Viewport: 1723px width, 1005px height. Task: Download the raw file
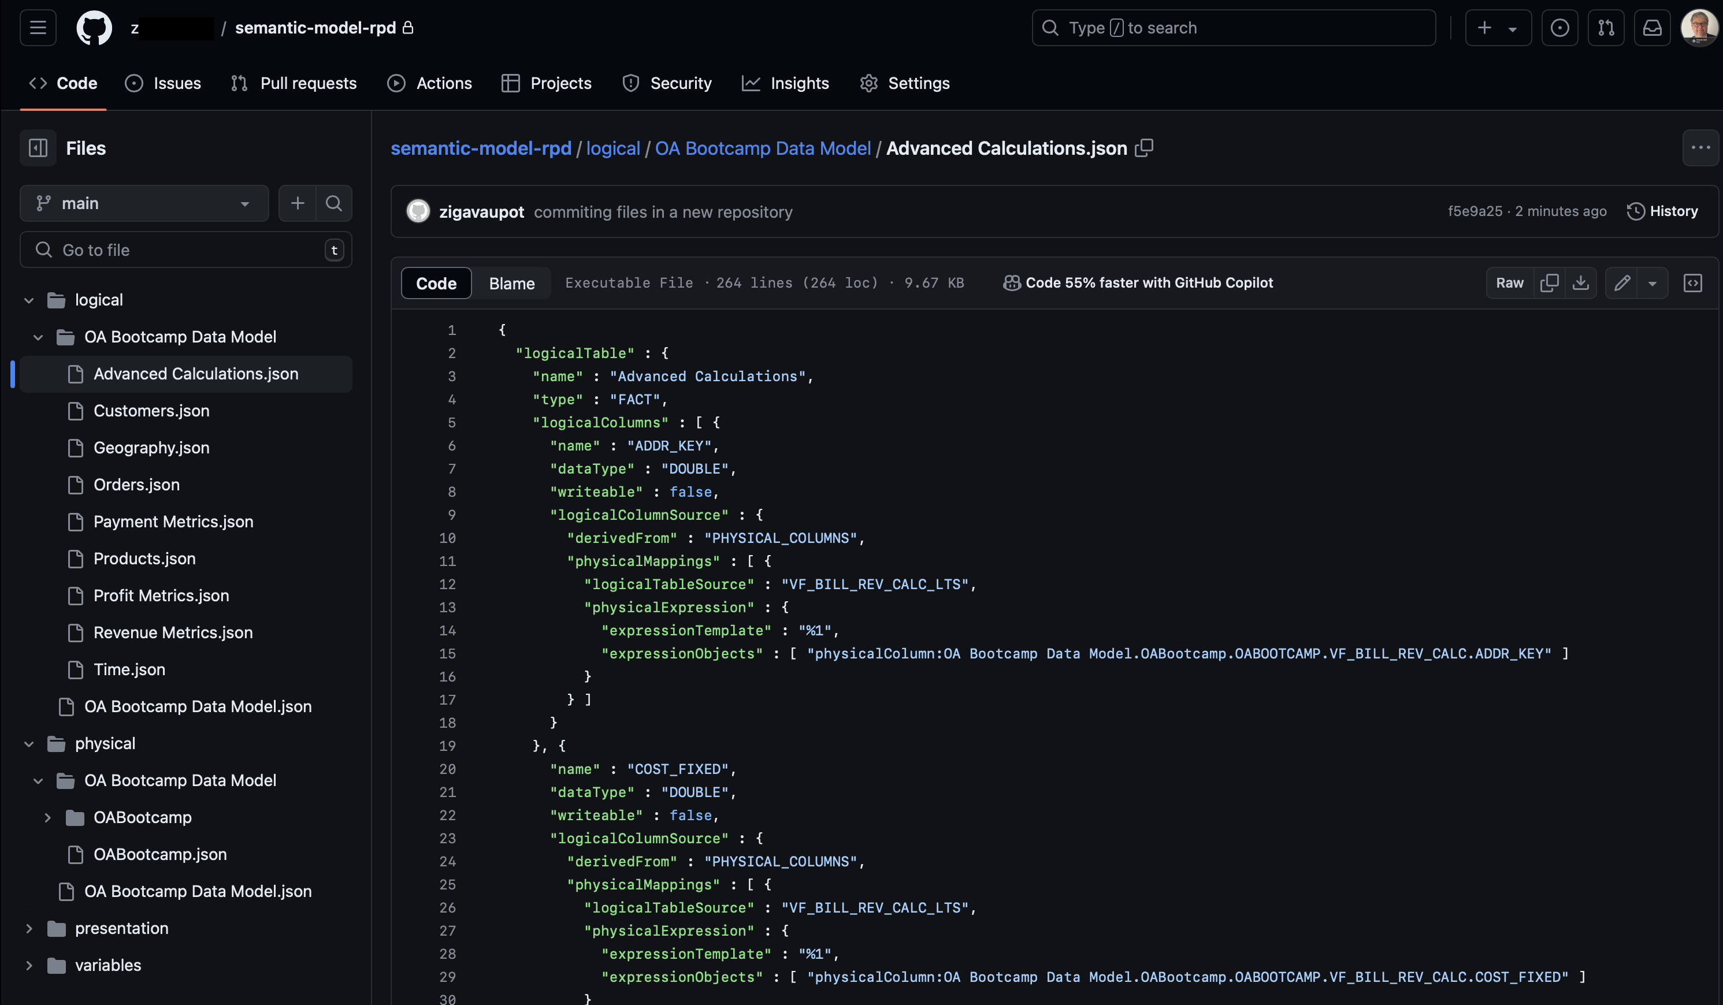point(1581,283)
